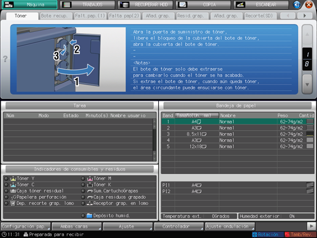Click the magenta toner icon
The image size is (317, 238).
pos(90,178)
